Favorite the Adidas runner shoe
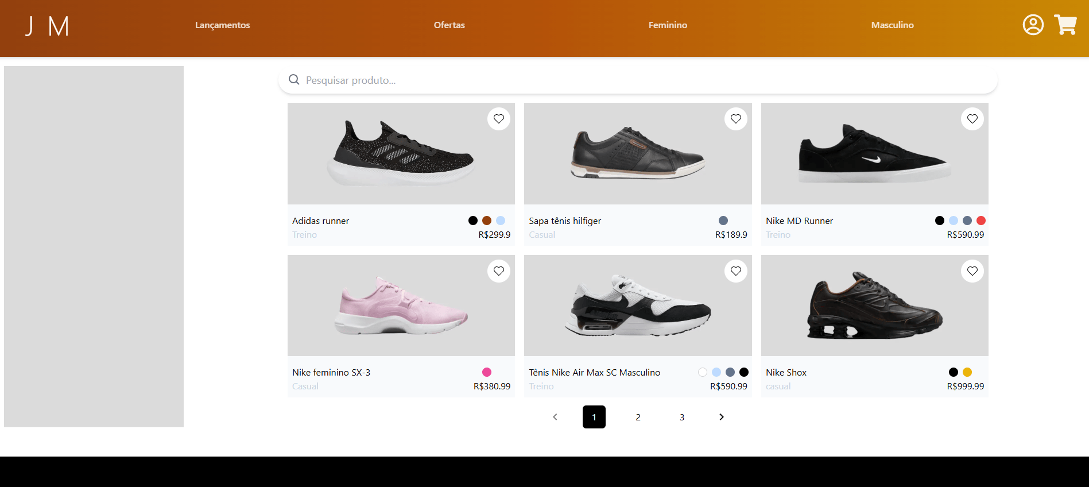Screen dimensions: 1089x487 (498, 119)
